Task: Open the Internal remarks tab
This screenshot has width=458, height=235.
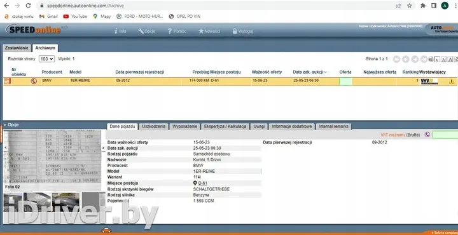Action: [333, 126]
